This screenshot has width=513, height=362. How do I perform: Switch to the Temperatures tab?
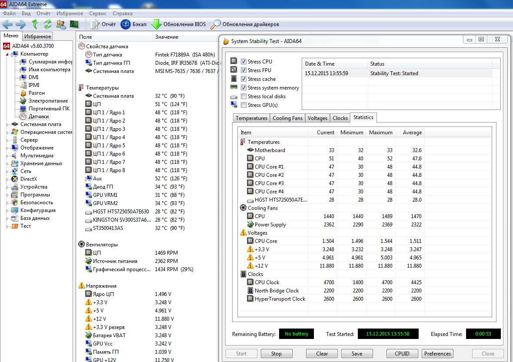(251, 118)
